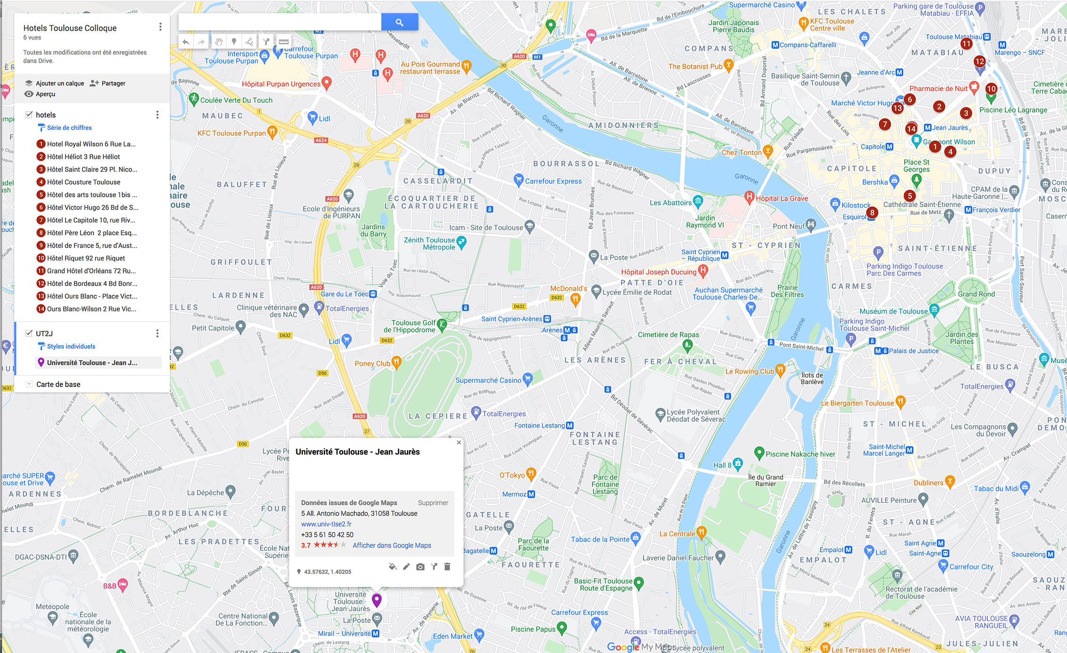Viewport: 1067px width, 653px height.
Task: Open the style paint bucket in info window
Action: pyautogui.click(x=393, y=567)
